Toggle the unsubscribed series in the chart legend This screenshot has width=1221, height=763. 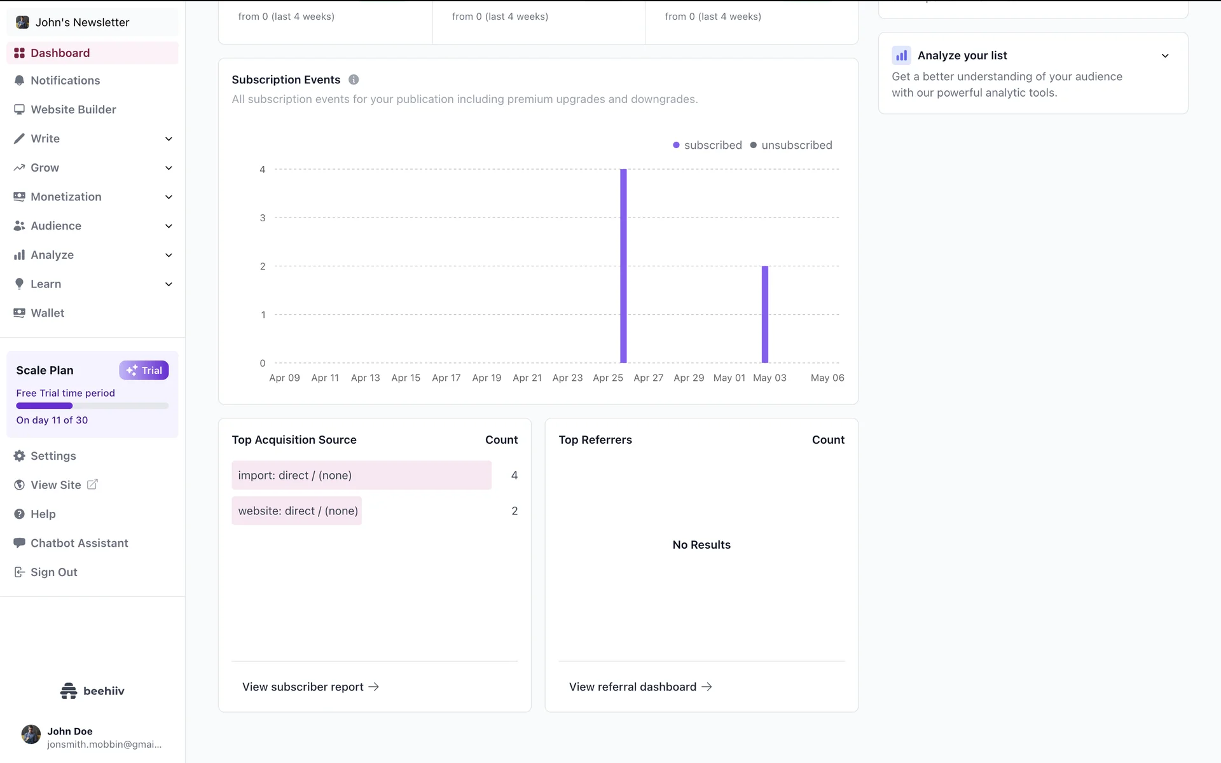(791, 145)
